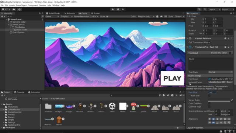Open the Material Preset dropdown
236x133 pixels.
tap(221, 82)
